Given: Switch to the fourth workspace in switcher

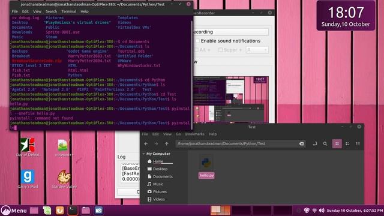Looking at the screenshot, I should (x=283, y=211).
